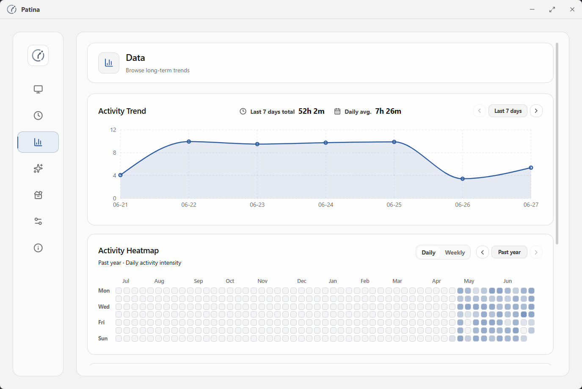The width and height of the screenshot is (582, 389).
Task: Click the vertical scrollbar of the content area
Action: (x=557, y=143)
